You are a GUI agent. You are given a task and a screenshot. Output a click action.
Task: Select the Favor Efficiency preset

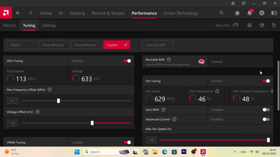(55, 45)
